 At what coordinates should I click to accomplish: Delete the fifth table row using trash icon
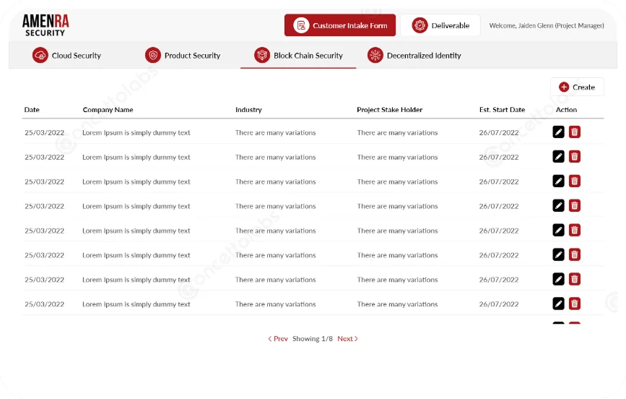pos(575,230)
